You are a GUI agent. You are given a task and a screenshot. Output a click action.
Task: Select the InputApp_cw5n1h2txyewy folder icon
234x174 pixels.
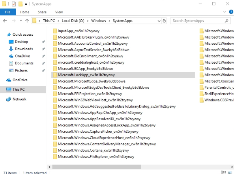click(x=55, y=31)
